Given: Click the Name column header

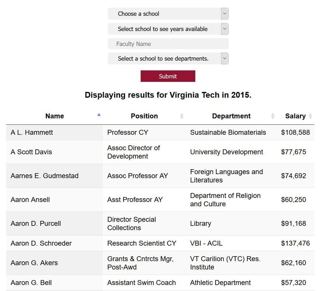Looking at the screenshot, I should click(x=54, y=116).
